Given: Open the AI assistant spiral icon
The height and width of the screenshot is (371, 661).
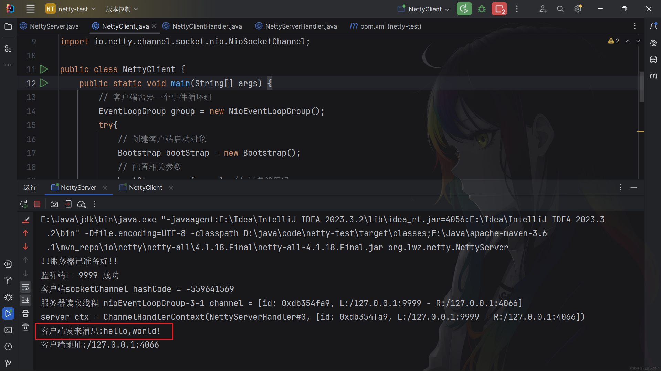Looking at the screenshot, I should (x=653, y=43).
